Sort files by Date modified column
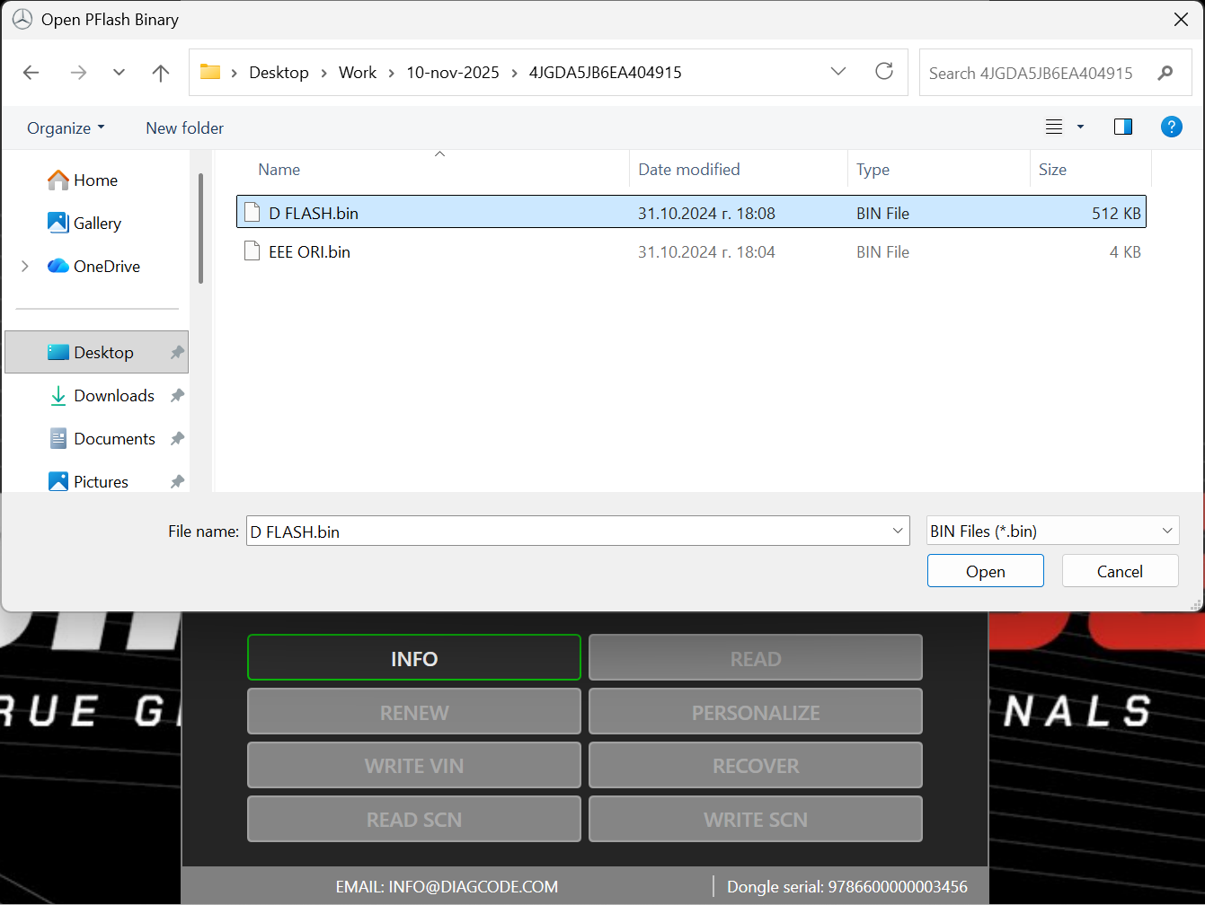The width and height of the screenshot is (1205, 905). pos(688,170)
